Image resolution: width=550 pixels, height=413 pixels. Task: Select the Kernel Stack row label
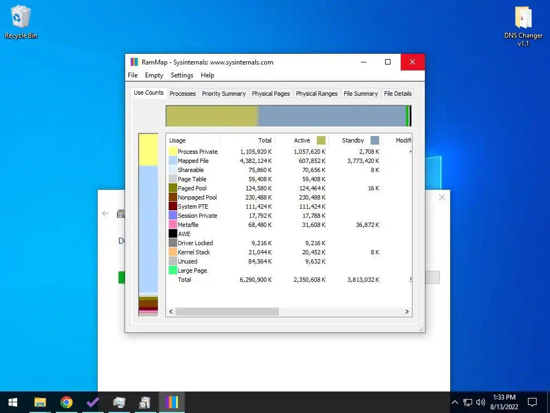pyautogui.click(x=193, y=252)
